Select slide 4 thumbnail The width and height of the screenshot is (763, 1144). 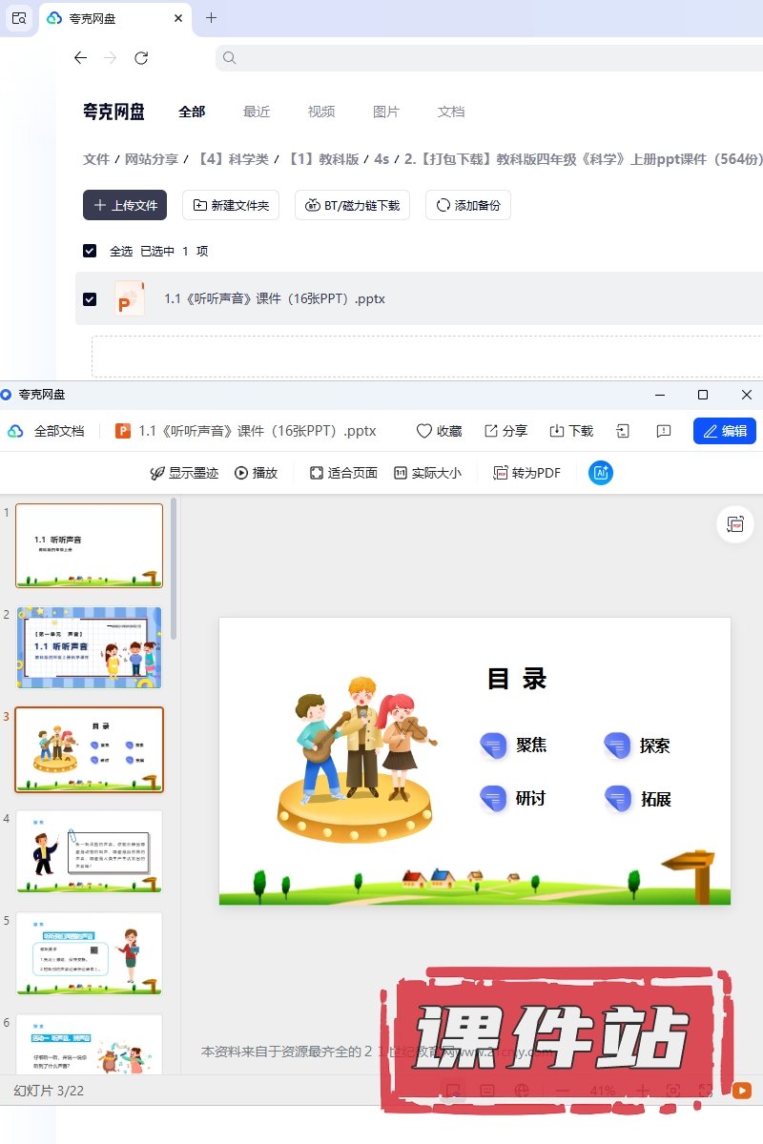click(x=90, y=851)
